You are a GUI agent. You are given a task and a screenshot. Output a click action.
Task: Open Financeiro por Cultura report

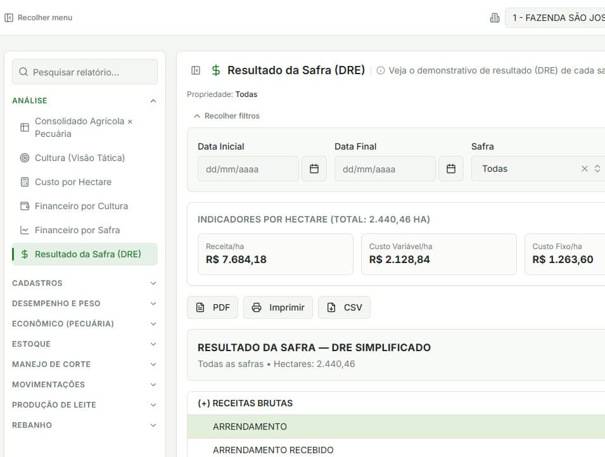(84, 206)
